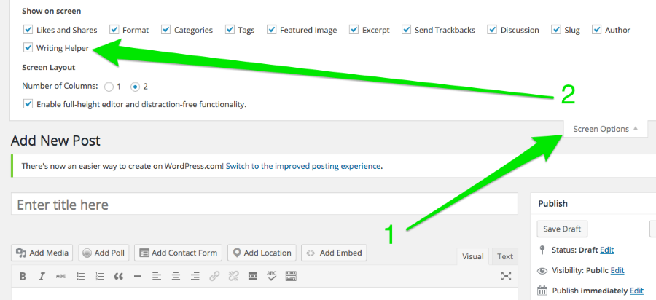Switch to the Text editor tab

point(505,256)
